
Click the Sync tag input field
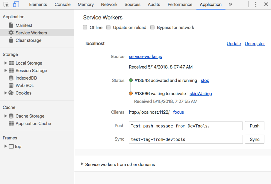pos(186,139)
